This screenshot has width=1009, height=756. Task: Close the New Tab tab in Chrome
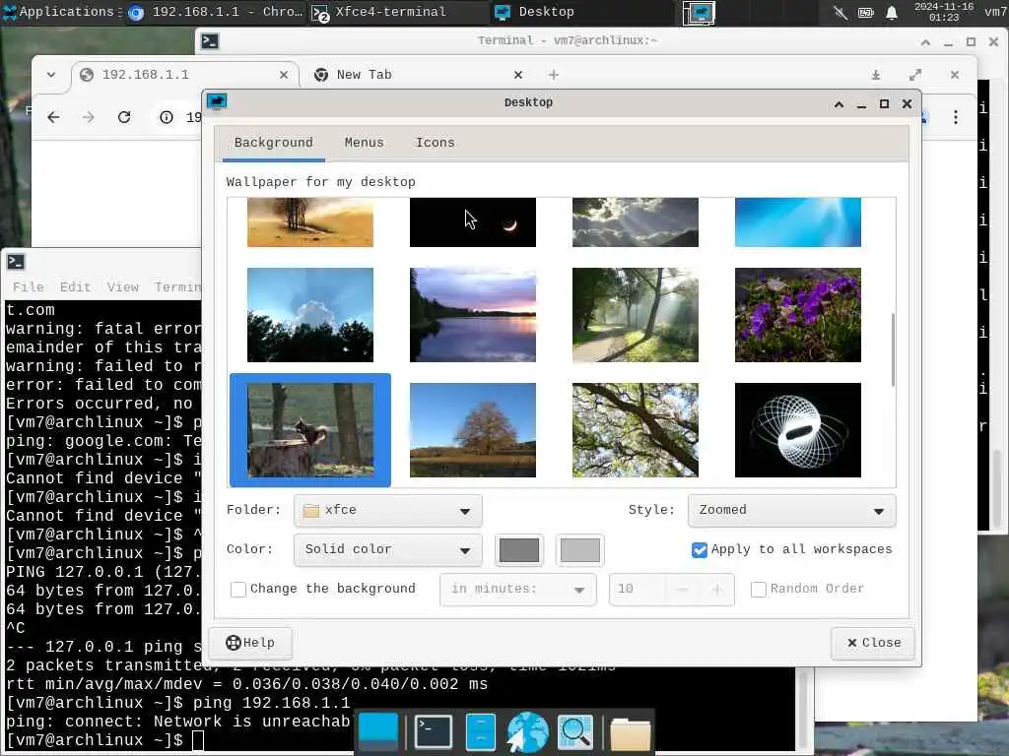518,75
